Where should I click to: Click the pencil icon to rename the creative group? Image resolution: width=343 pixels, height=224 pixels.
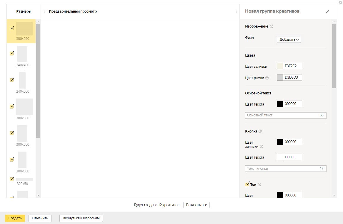[327, 12]
